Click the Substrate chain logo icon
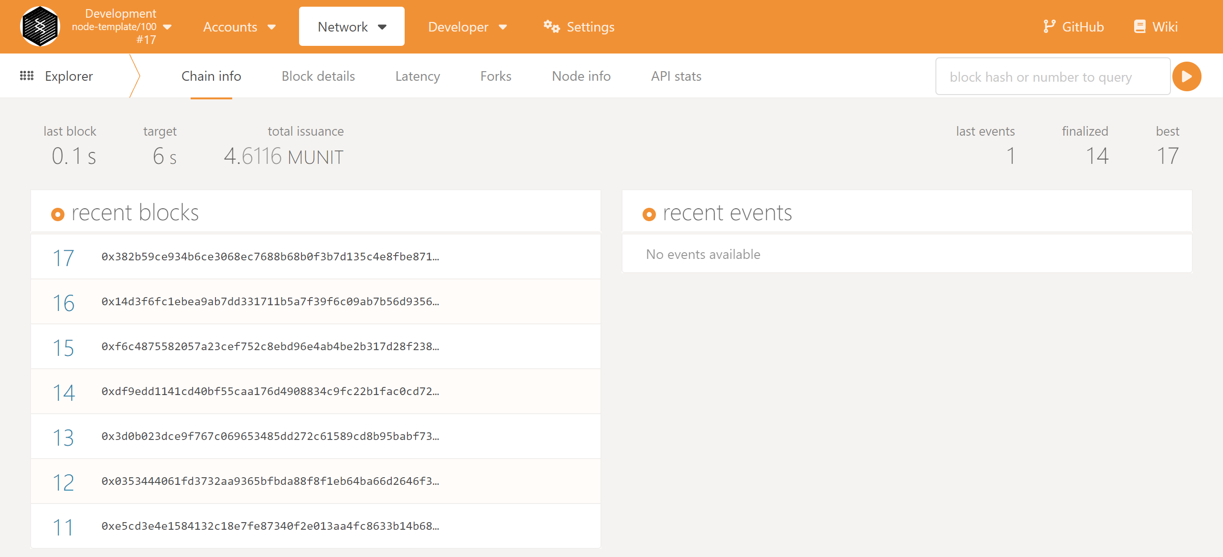 click(40, 26)
